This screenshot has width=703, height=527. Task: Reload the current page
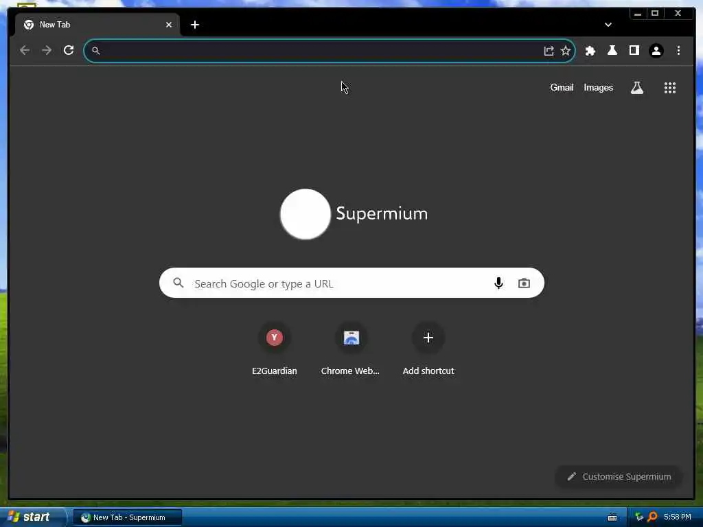pos(69,50)
